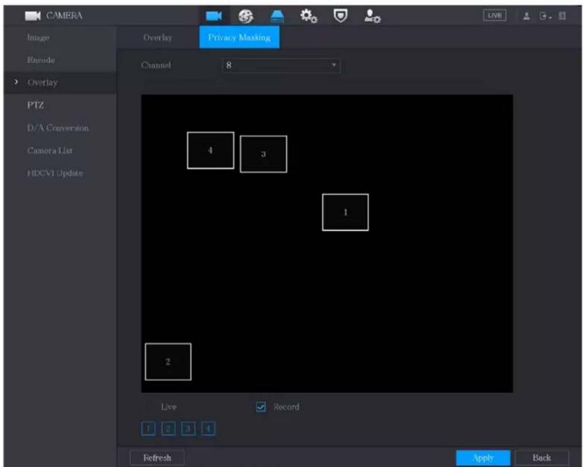Screen dimensions: 583x467
Task: Click the Apply button
Action: [483, 458]
